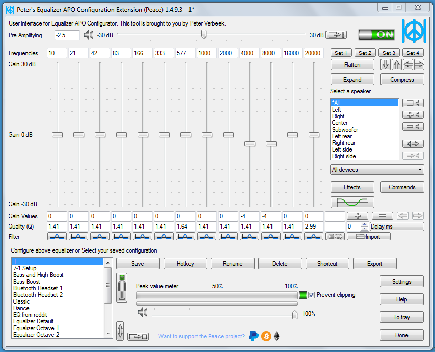Click the person figure icon by peak meter
Image resolution: width=435 pixels, height=352 pixels.
point(122,288)
